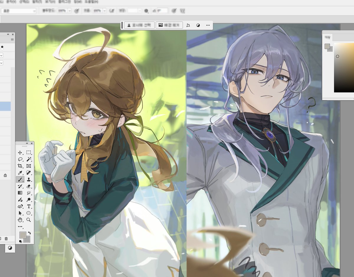The width and height of the screenshot is (354, 277).
Task: Select the History Brush tool
Action: [20, 186]
